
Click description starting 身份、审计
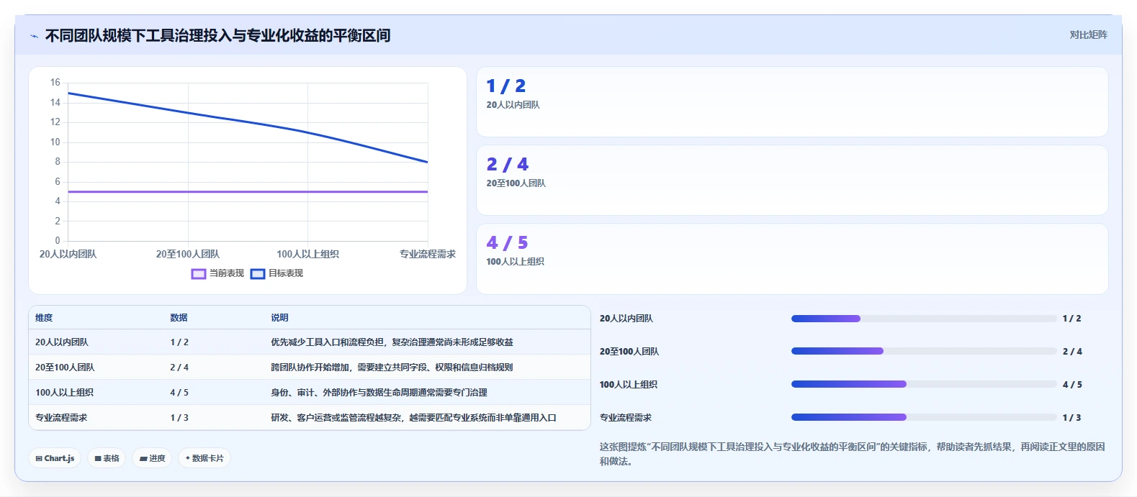pos(379,393)
